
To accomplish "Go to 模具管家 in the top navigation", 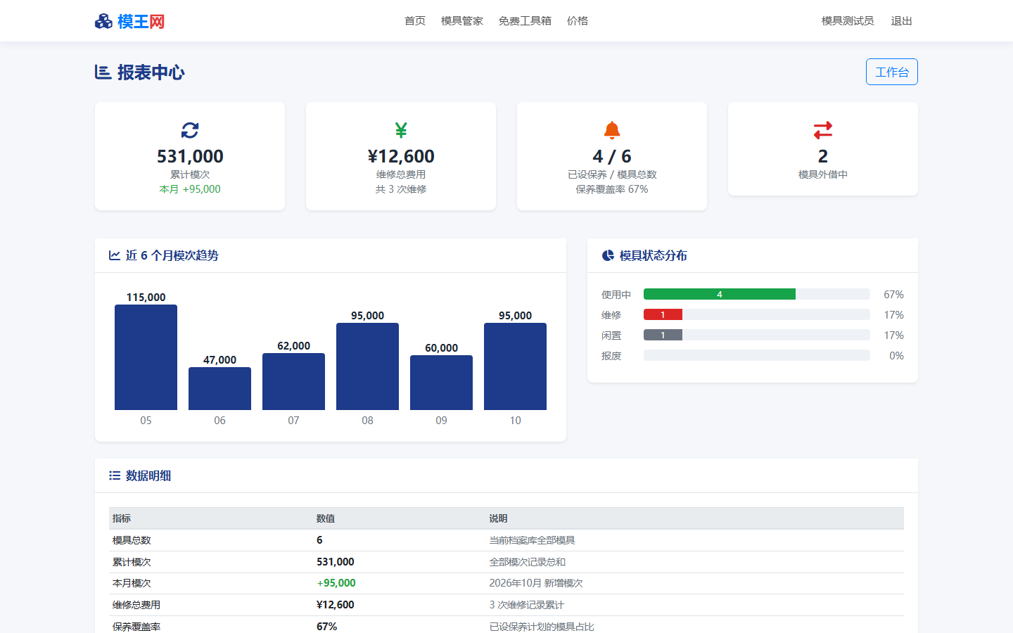I will coord(462,21).
